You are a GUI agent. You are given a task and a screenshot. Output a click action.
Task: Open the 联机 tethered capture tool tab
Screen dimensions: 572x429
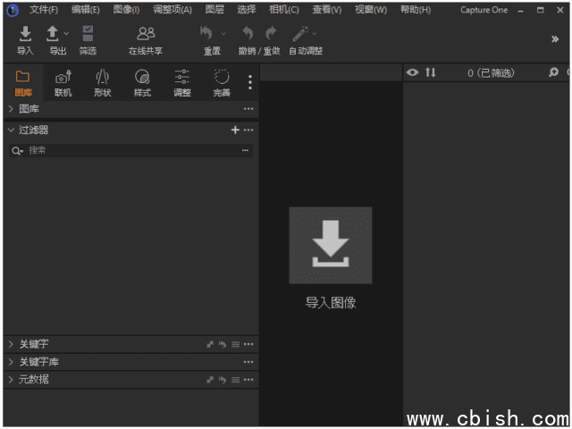(63, 79)
